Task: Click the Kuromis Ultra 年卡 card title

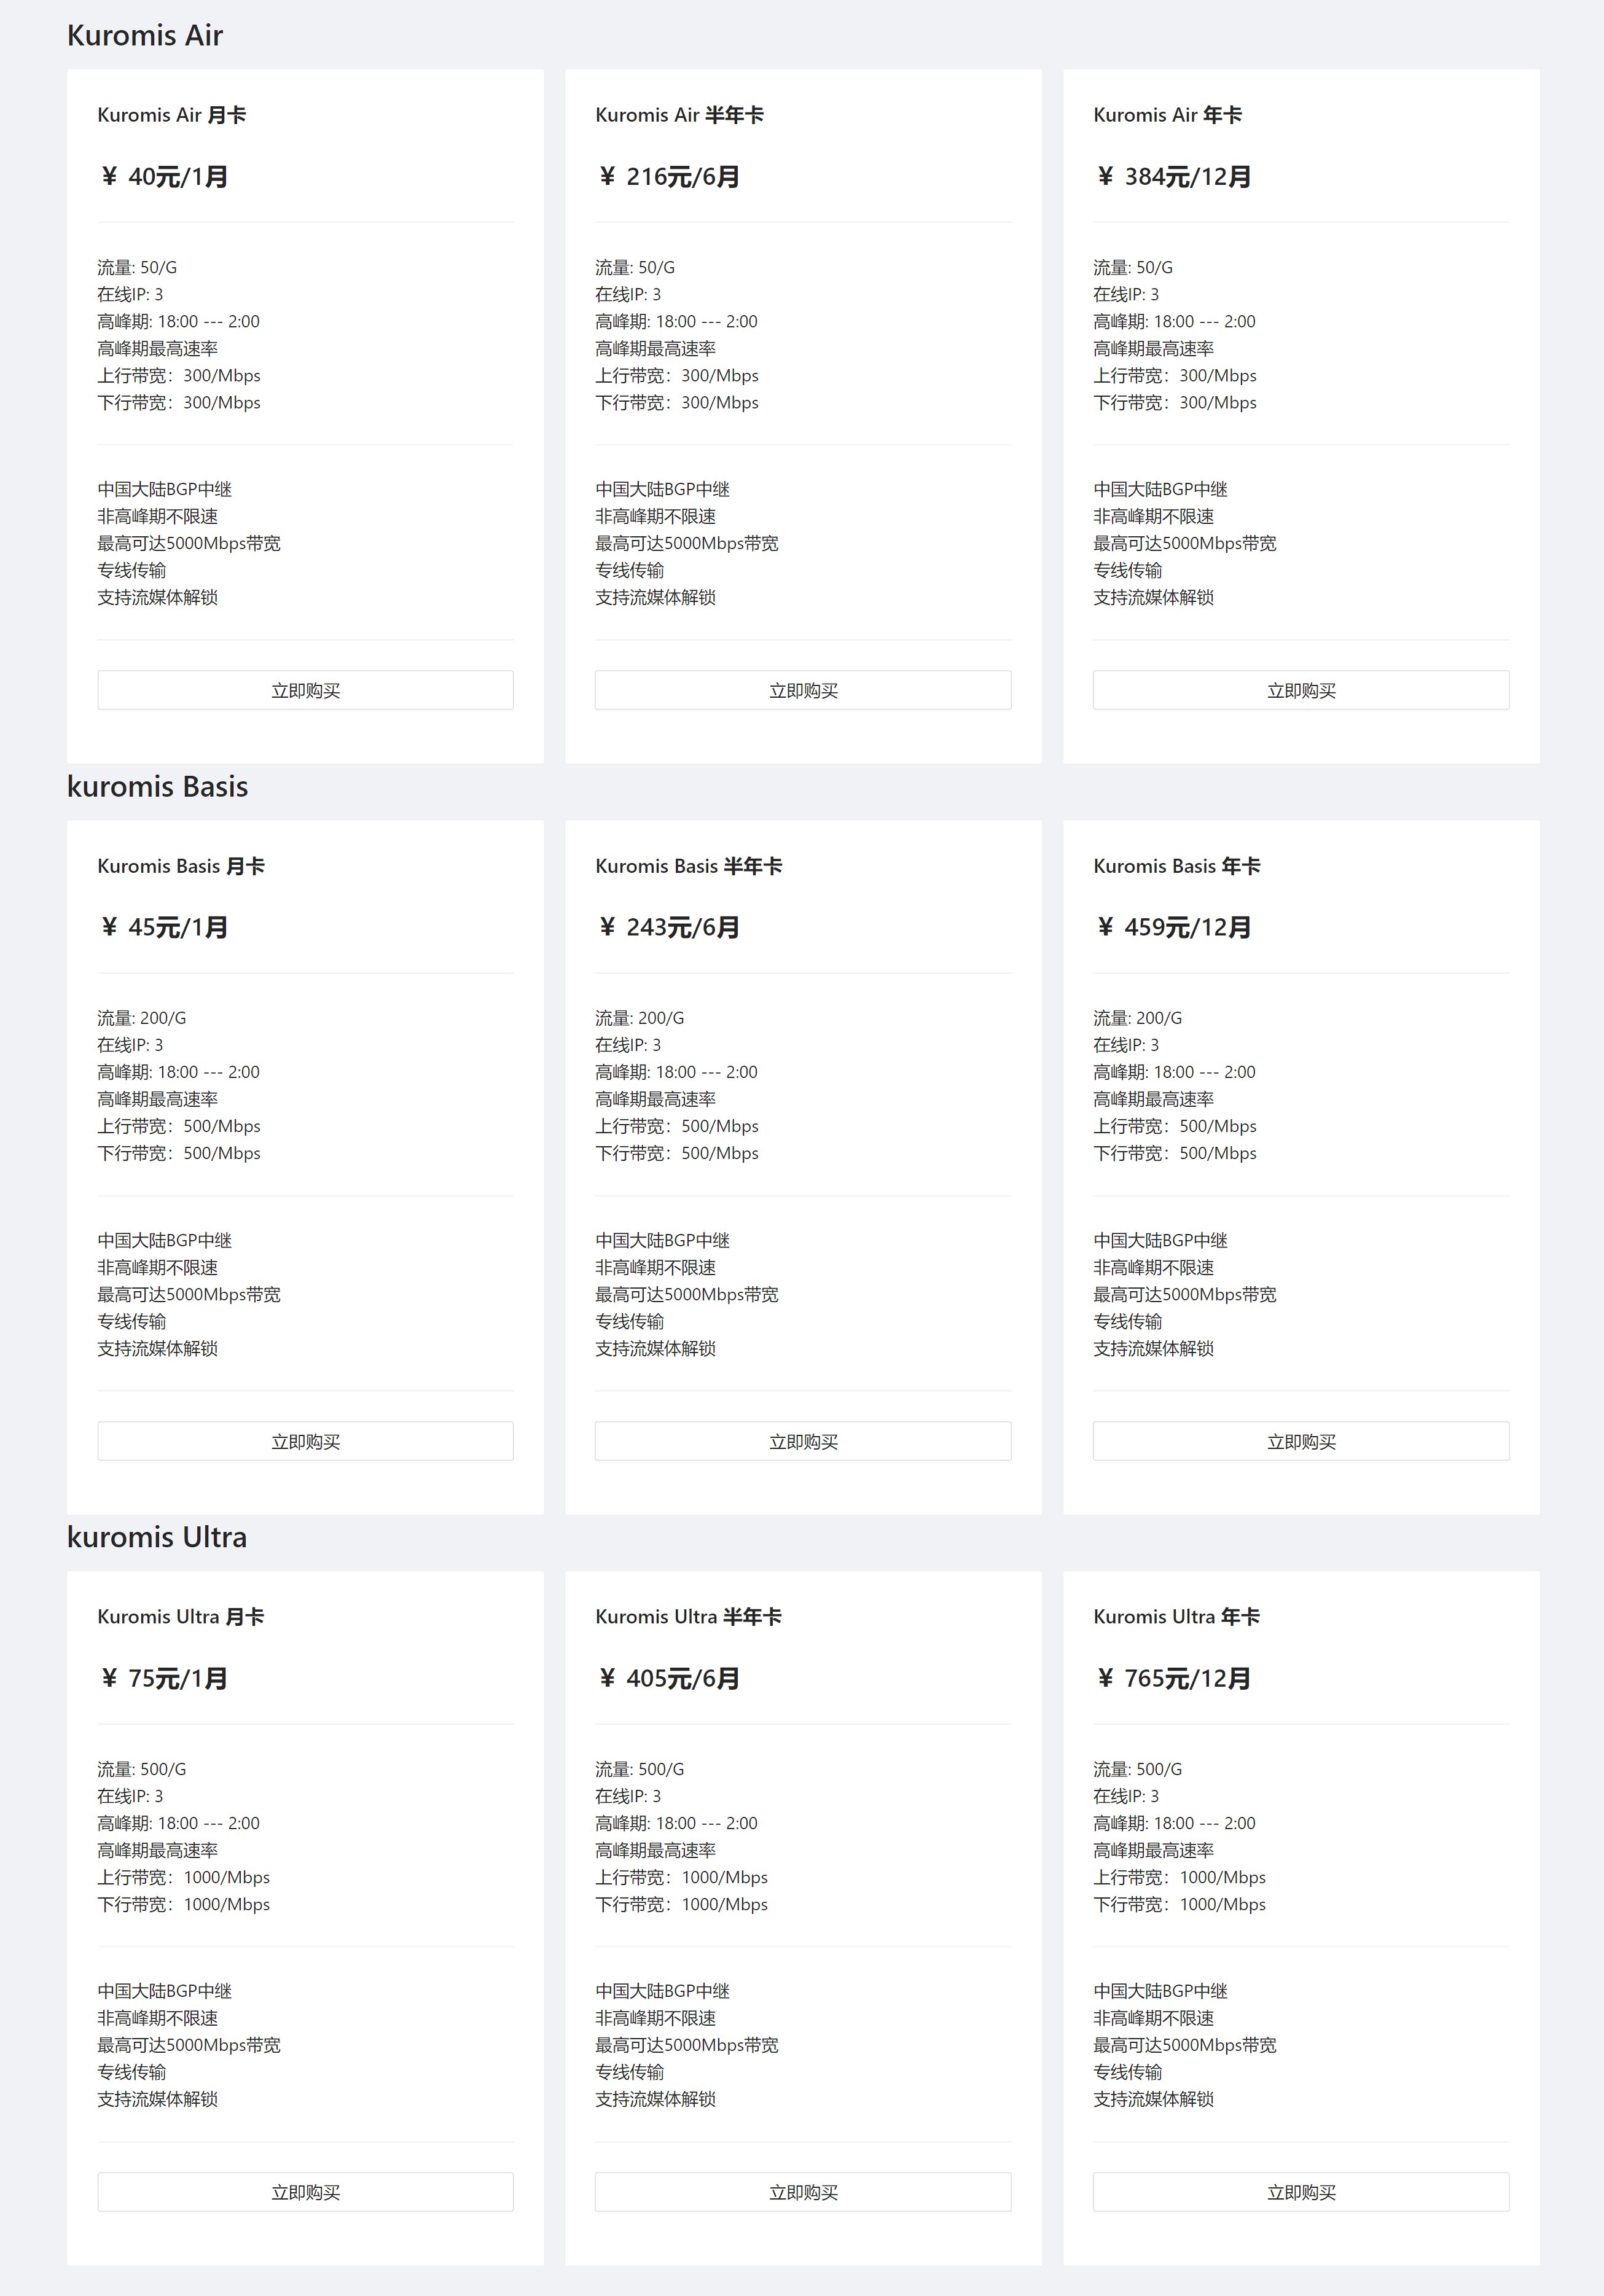Action: (1177, 1617)
